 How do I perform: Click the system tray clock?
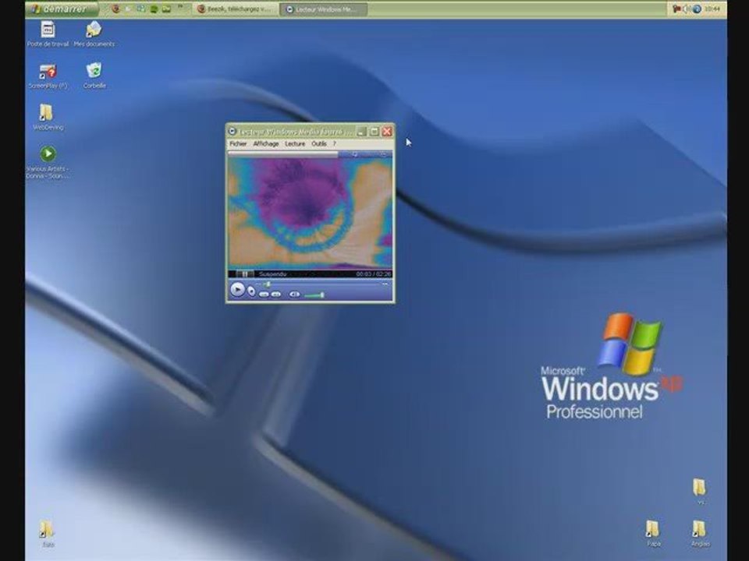point(712,9)
